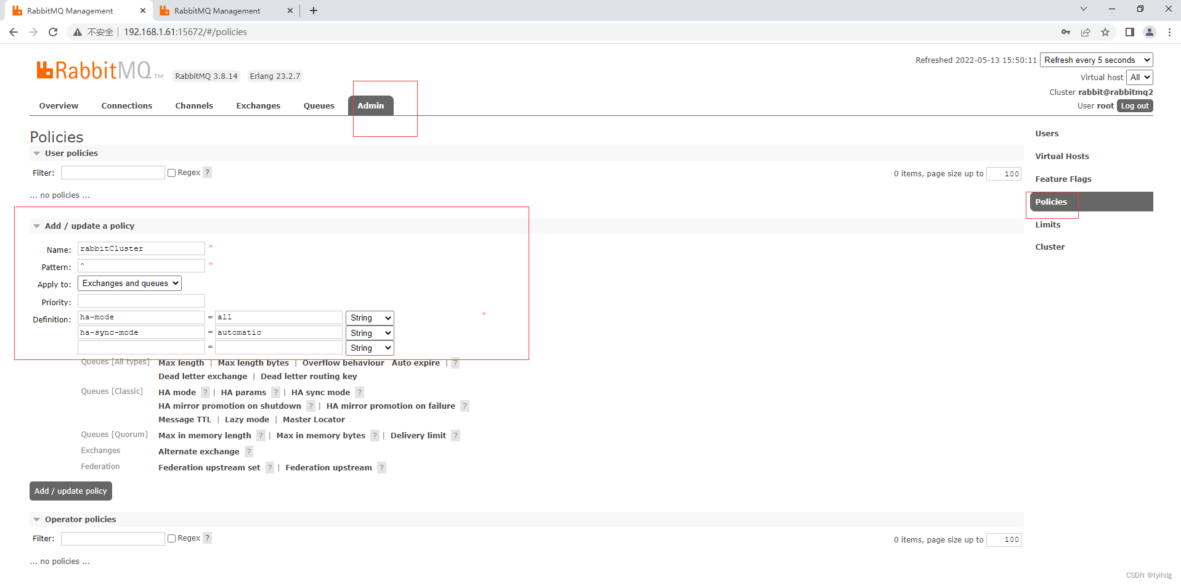Switch to the Queues tab
The height and width of the screenshot is (585, 1181).
point(319,106)
